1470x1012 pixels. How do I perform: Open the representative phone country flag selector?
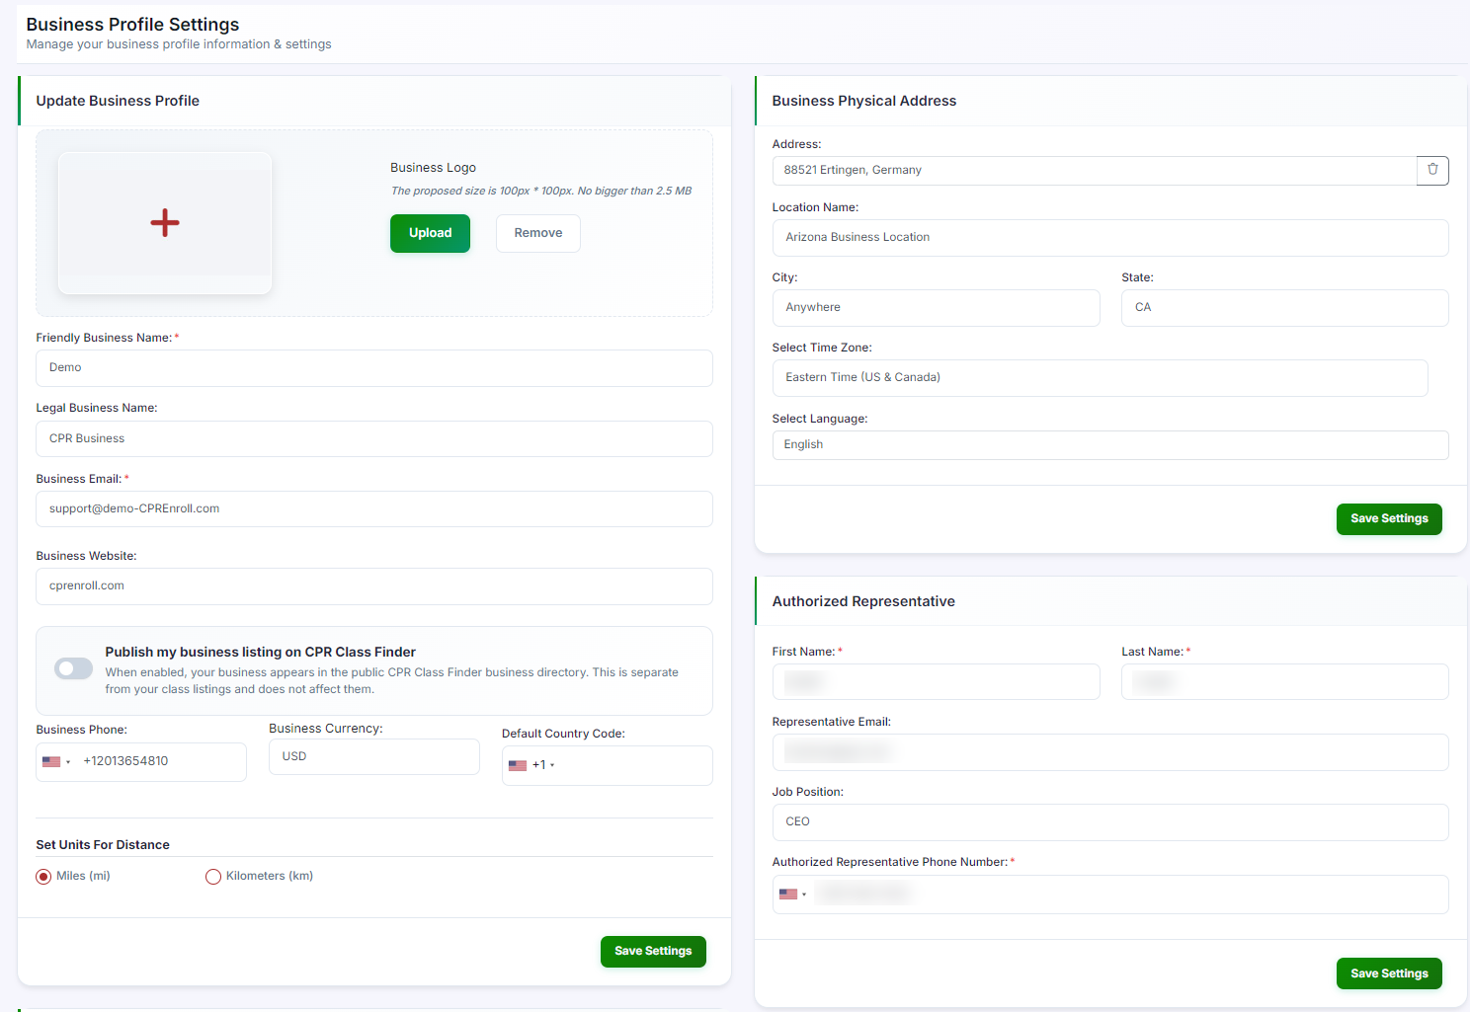tap(793, 895)
